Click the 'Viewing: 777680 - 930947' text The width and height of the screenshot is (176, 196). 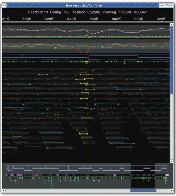pos(125,12)
